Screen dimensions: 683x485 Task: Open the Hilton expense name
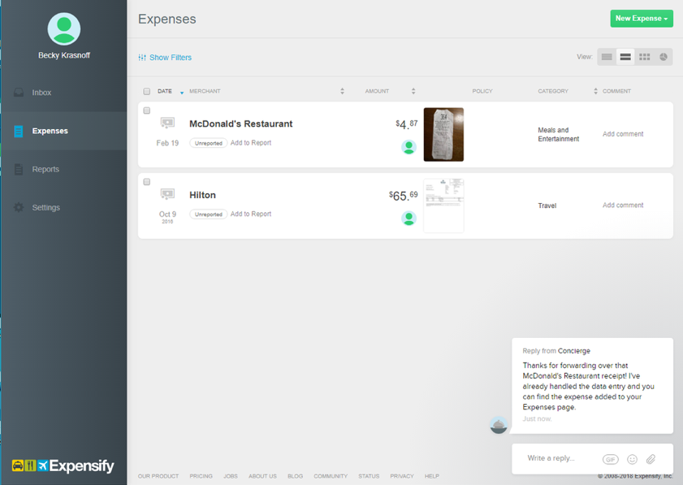click(202, 195)
